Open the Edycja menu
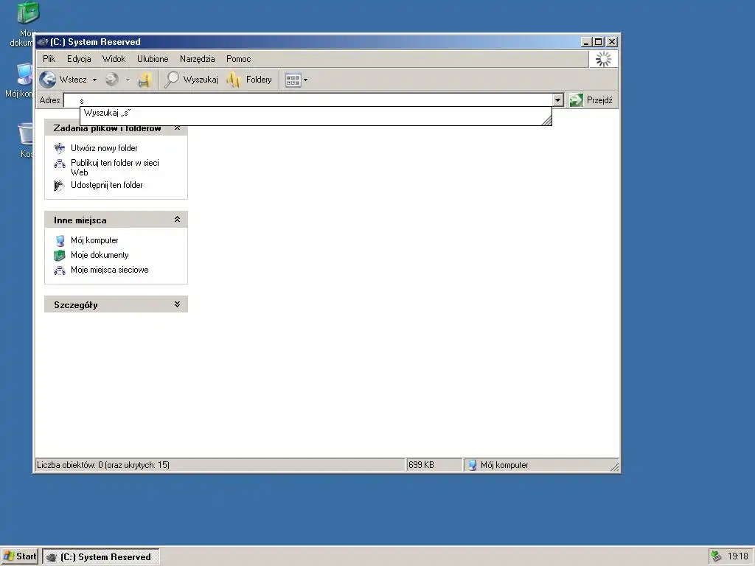The image size is (755, 566). pyautogui.click(x=79, y=59)
